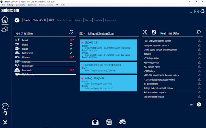Image resolution: width=206 pixels, height=128 pixels.
Task: Click the Climate red fault indicator
Action: 71,57
